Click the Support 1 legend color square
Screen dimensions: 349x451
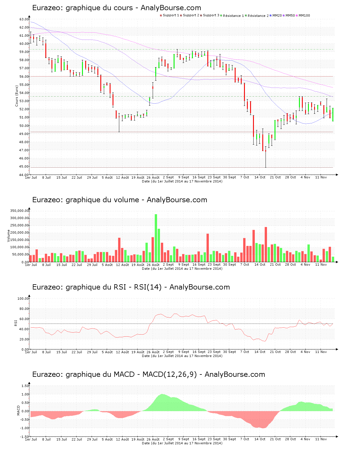point(161,15)
